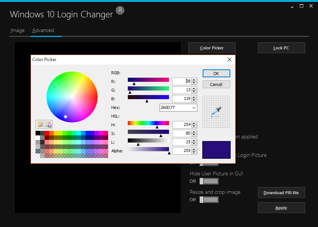
Task: Click the dark purple color preview swatch
Action: [216, 150]
